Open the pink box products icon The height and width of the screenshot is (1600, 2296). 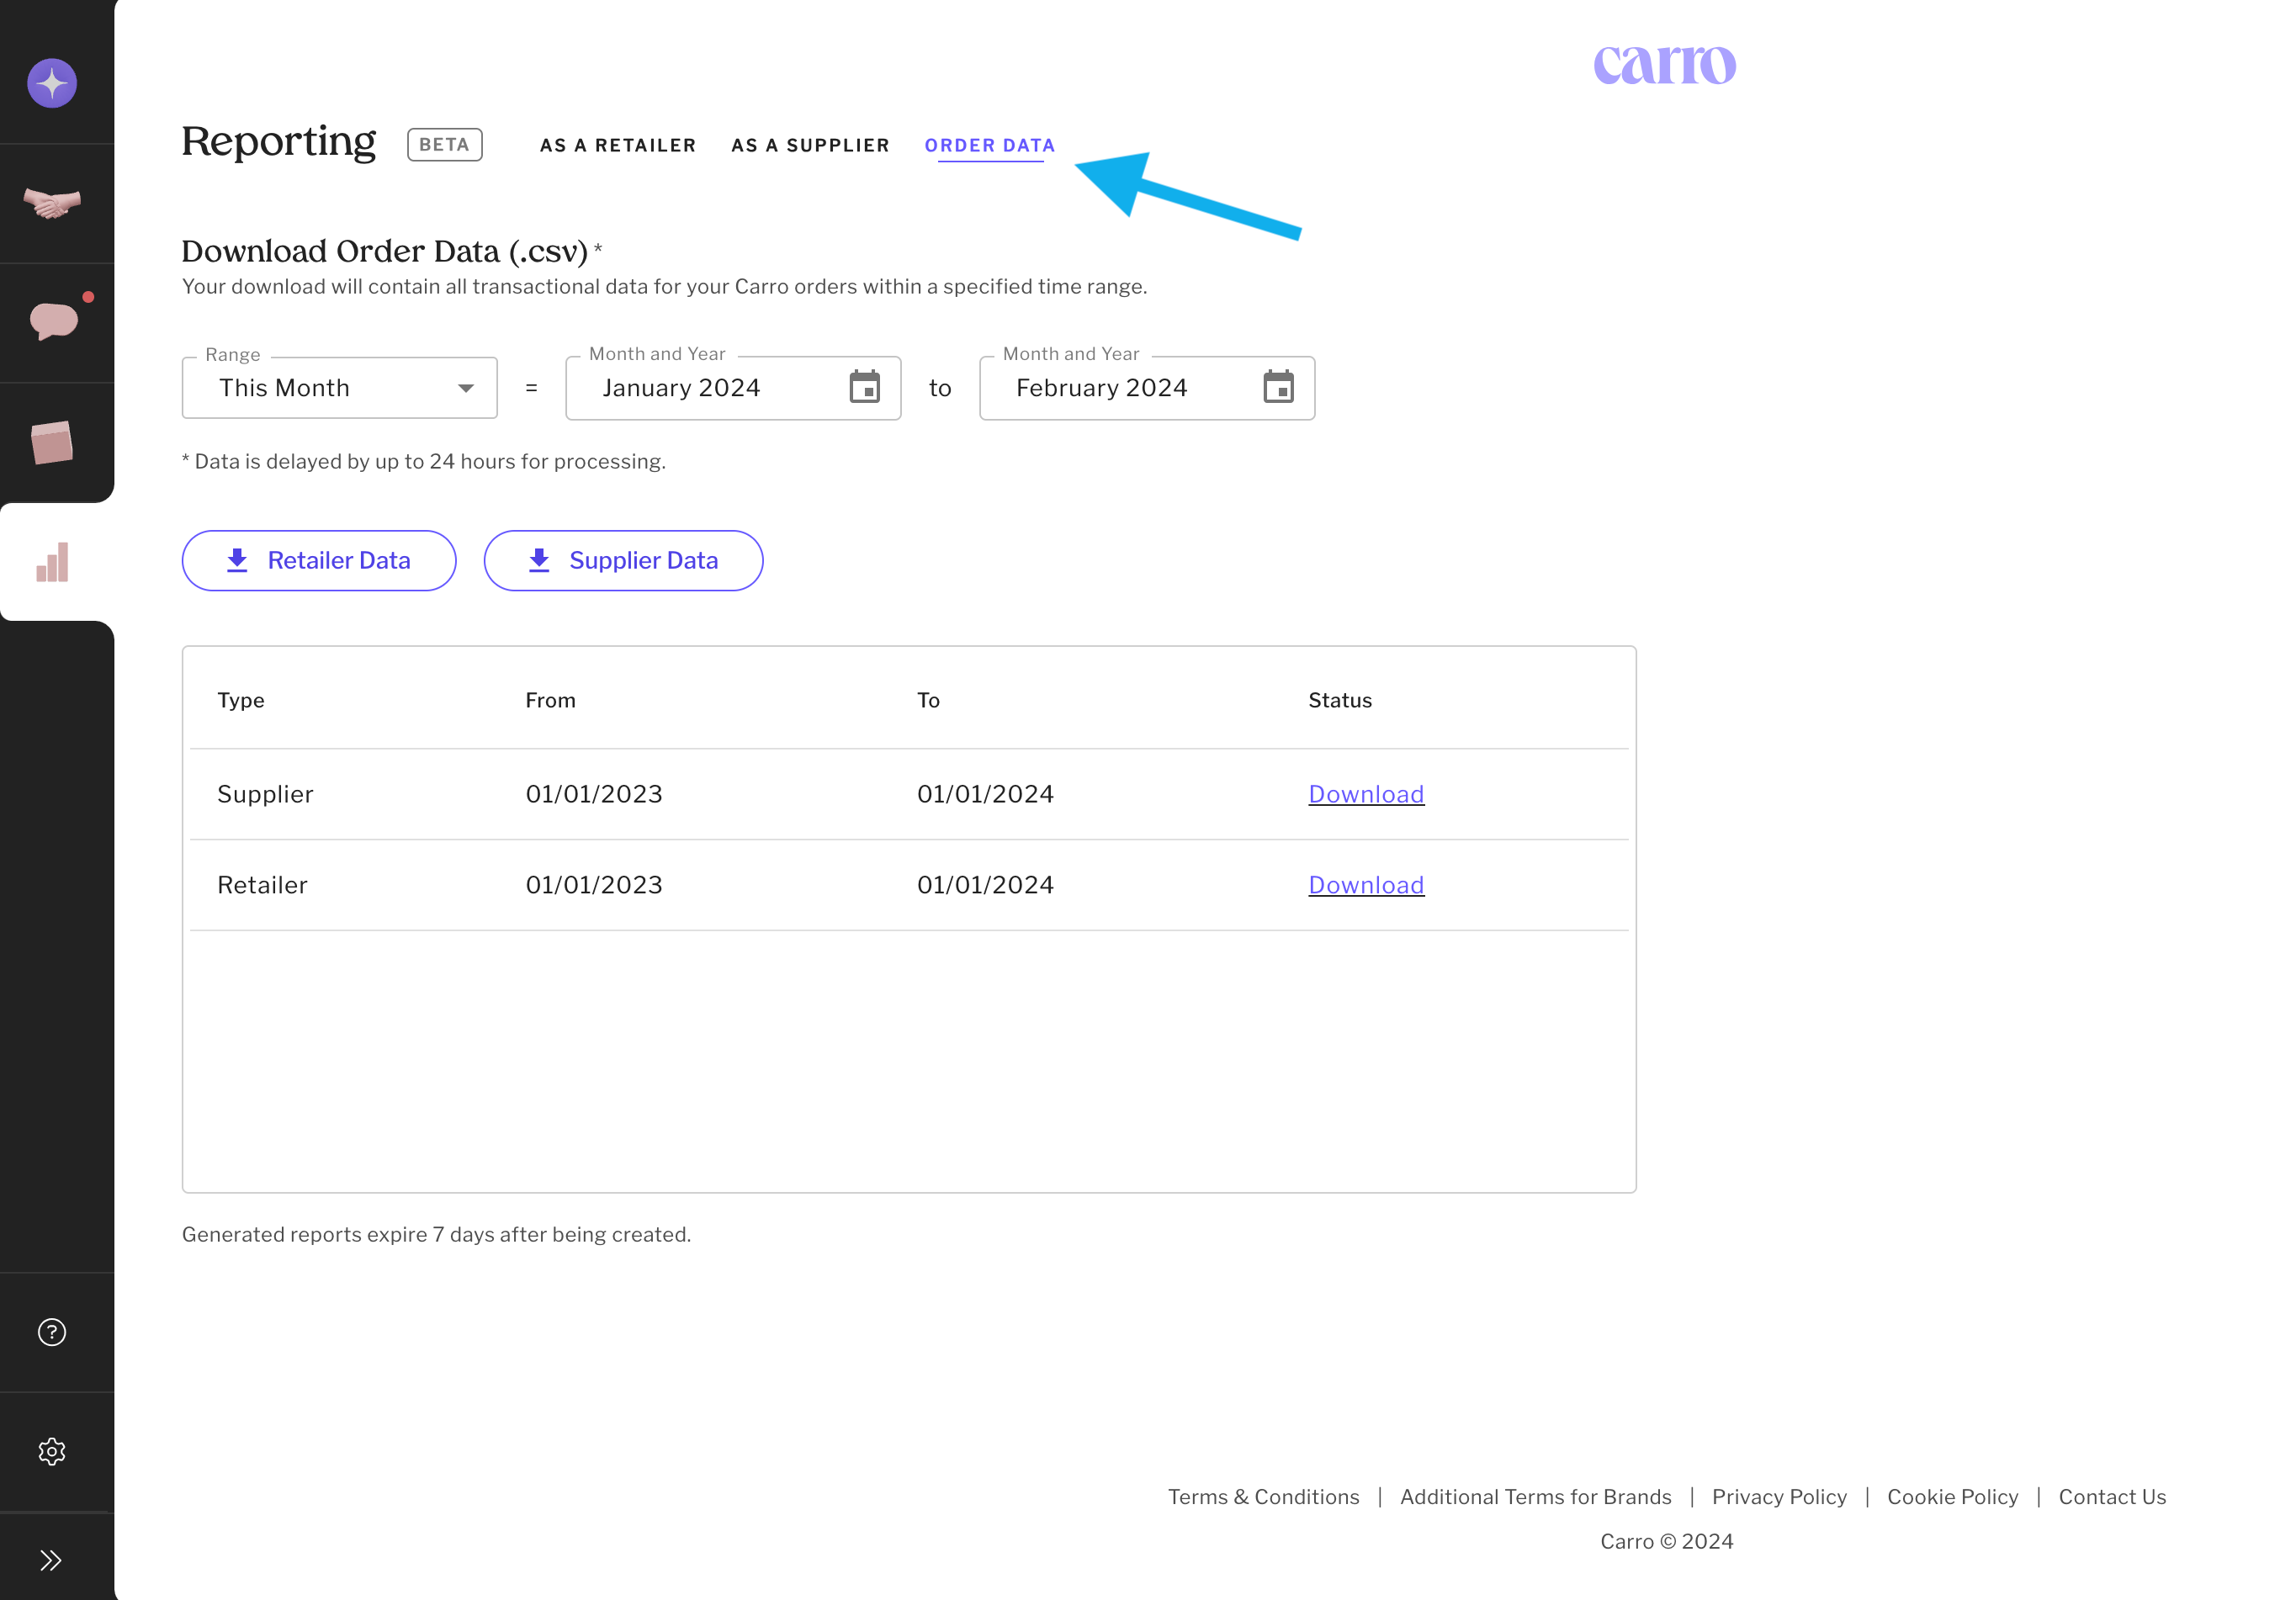[52, 442]
